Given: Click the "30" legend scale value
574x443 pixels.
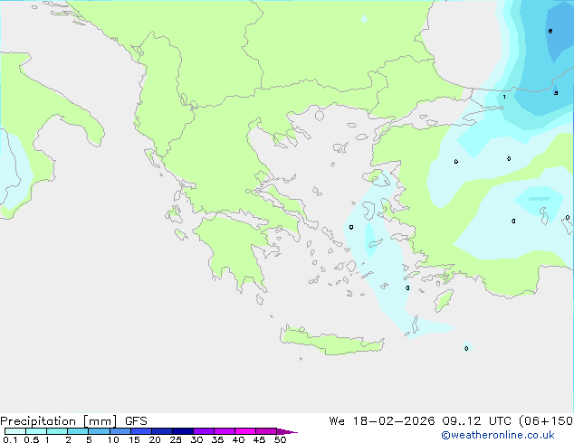Looking at the screenshot, I should coord(196,439).
